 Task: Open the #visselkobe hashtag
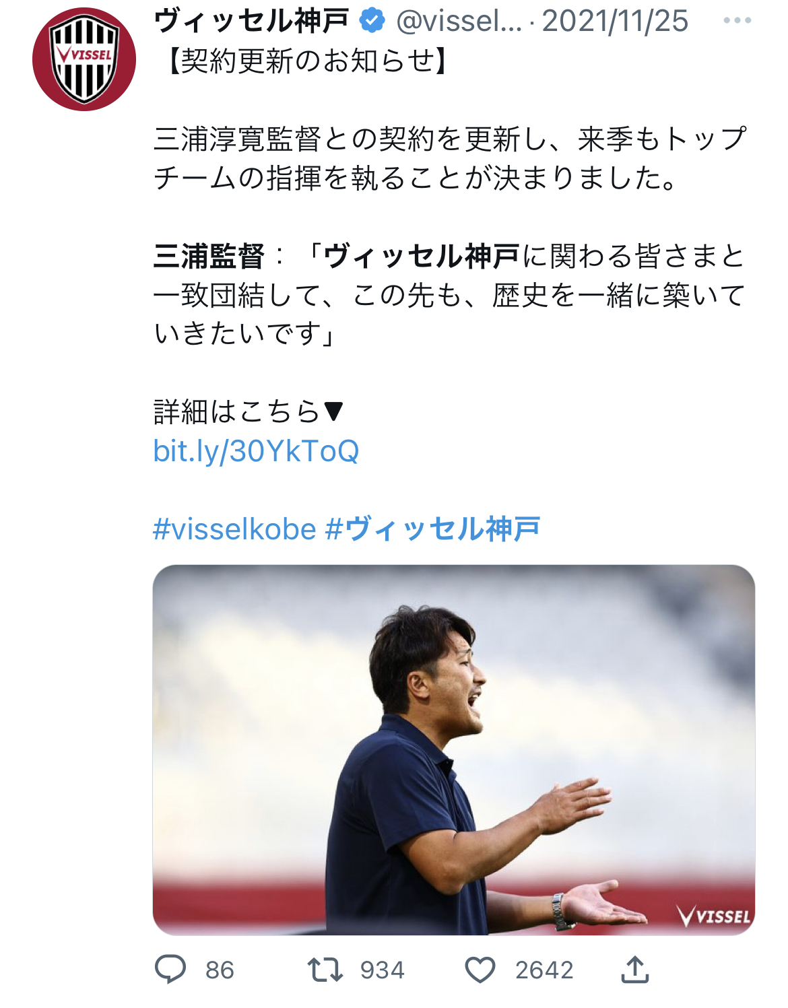tap(234, 529)
